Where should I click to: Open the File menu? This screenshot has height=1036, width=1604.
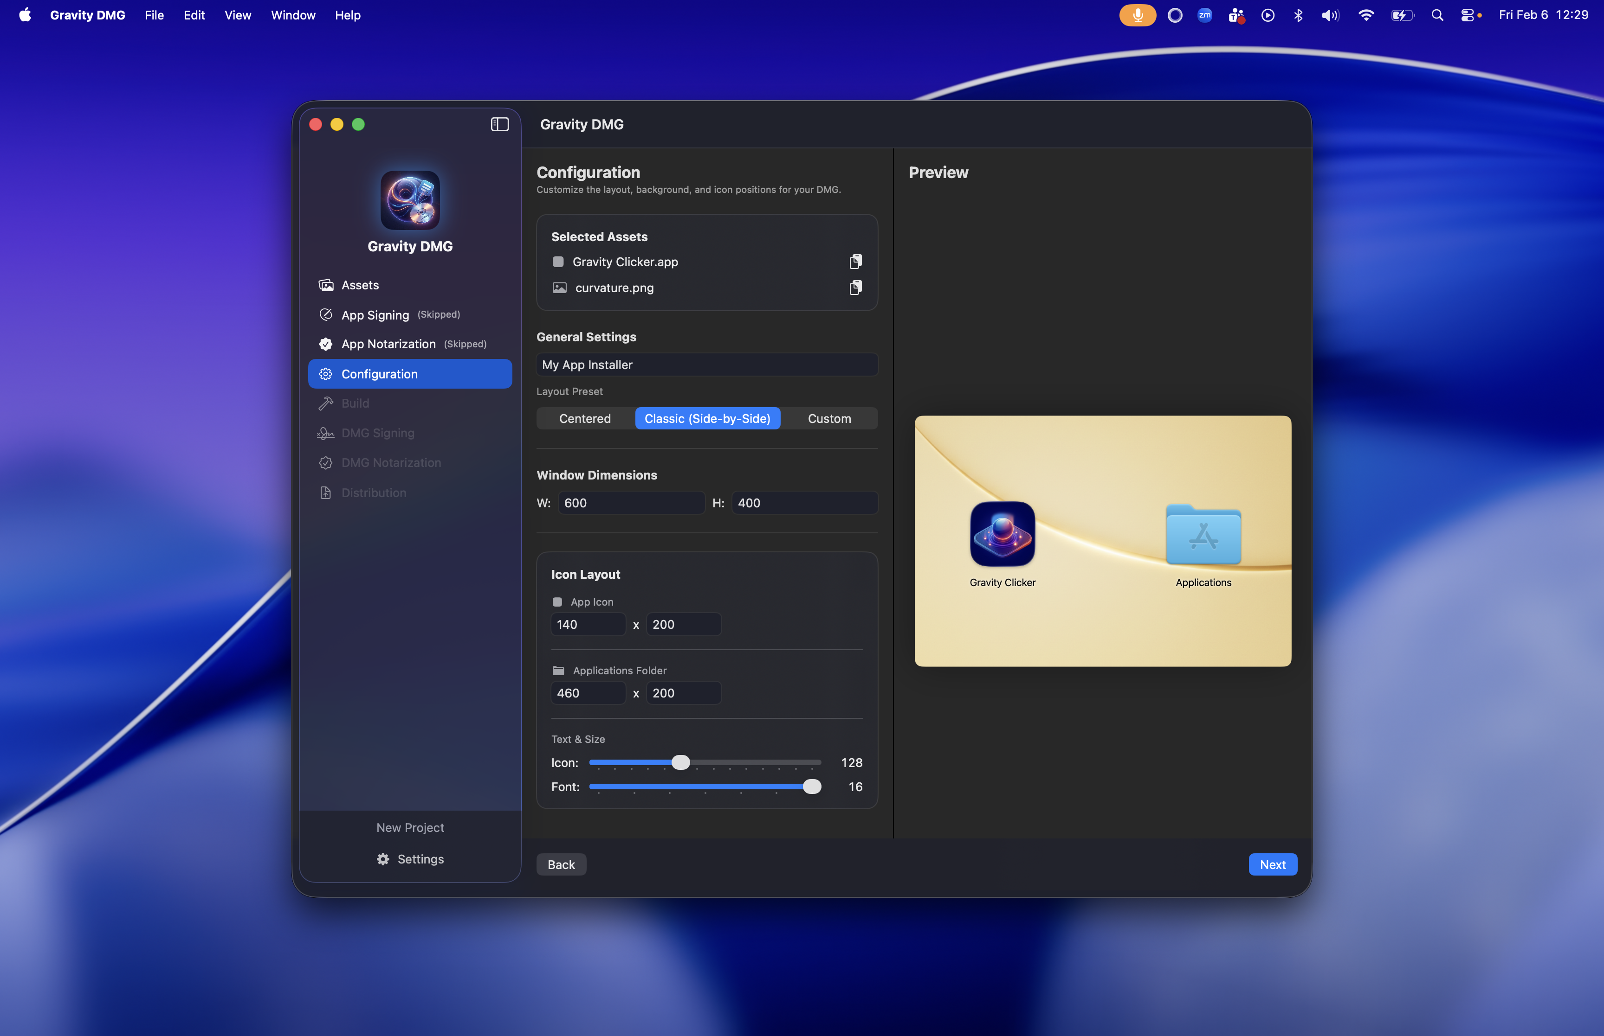(x=154, y=15)
